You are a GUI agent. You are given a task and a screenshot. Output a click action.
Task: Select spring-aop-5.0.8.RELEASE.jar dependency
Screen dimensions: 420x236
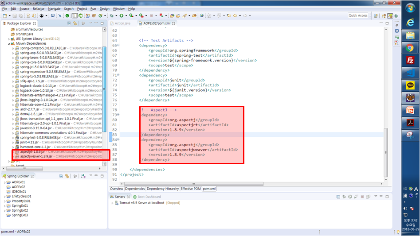click(40, 53)
